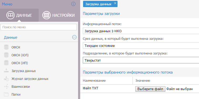Viewport: 199px width, 99px height.
Task: Collapse the Данные section with minus icon
Action: coord(74,37)
